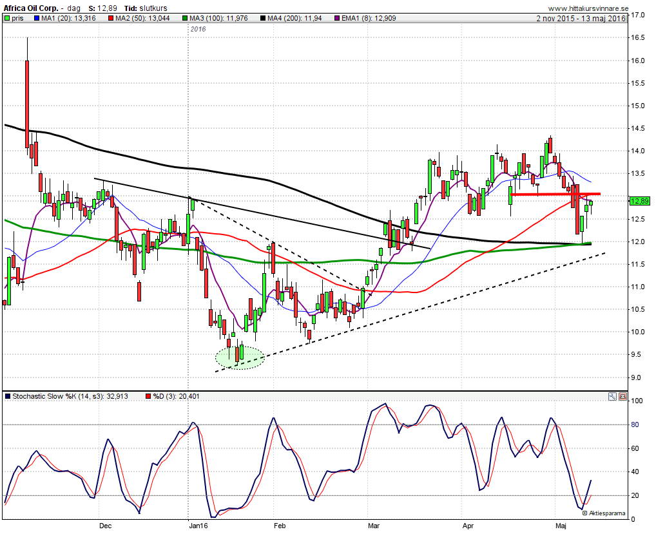
Task: Click the green pris legend swatch
Action: point(6,19)
